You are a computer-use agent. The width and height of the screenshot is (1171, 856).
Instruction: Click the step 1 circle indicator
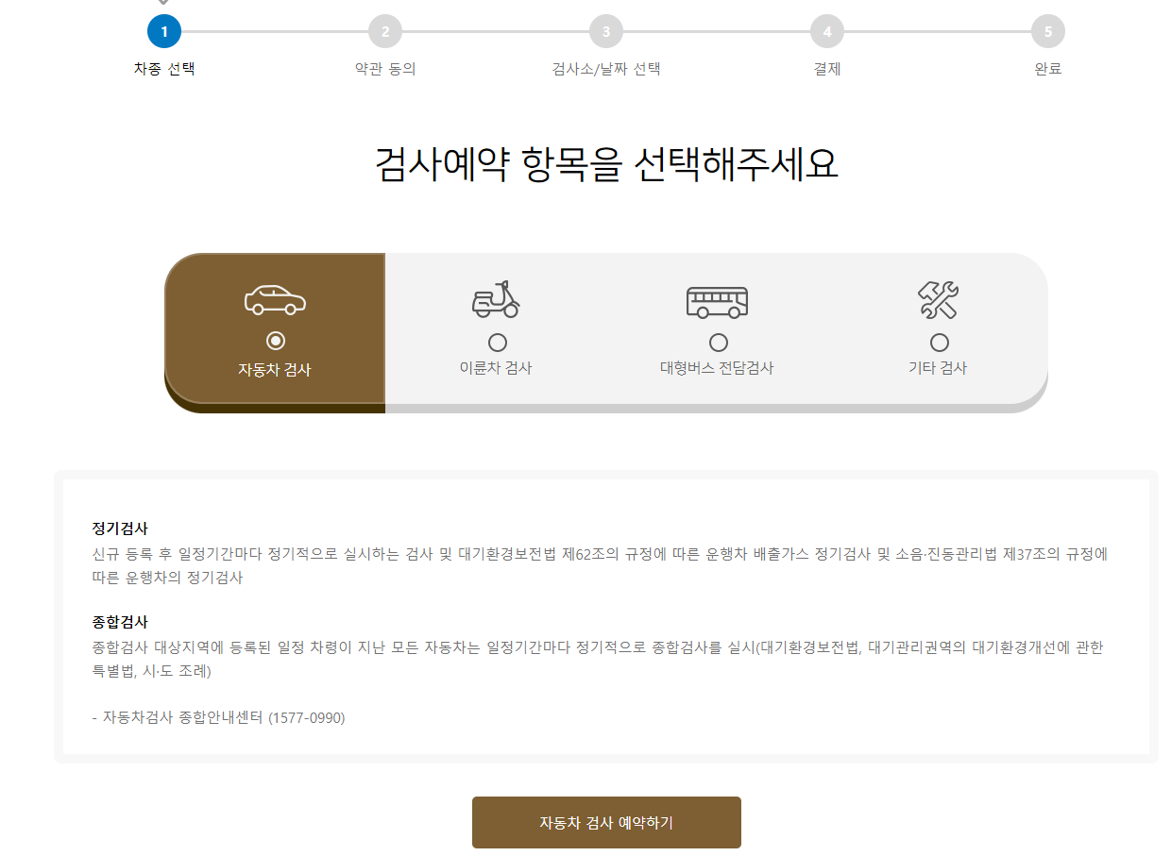[x=163, y=30]
